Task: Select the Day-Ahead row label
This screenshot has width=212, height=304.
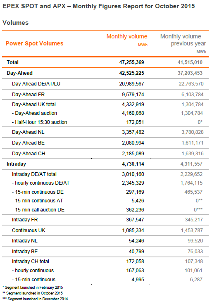Action: click(19, 73)
